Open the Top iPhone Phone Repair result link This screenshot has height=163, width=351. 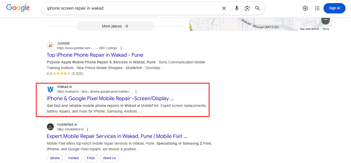(95, 55)
